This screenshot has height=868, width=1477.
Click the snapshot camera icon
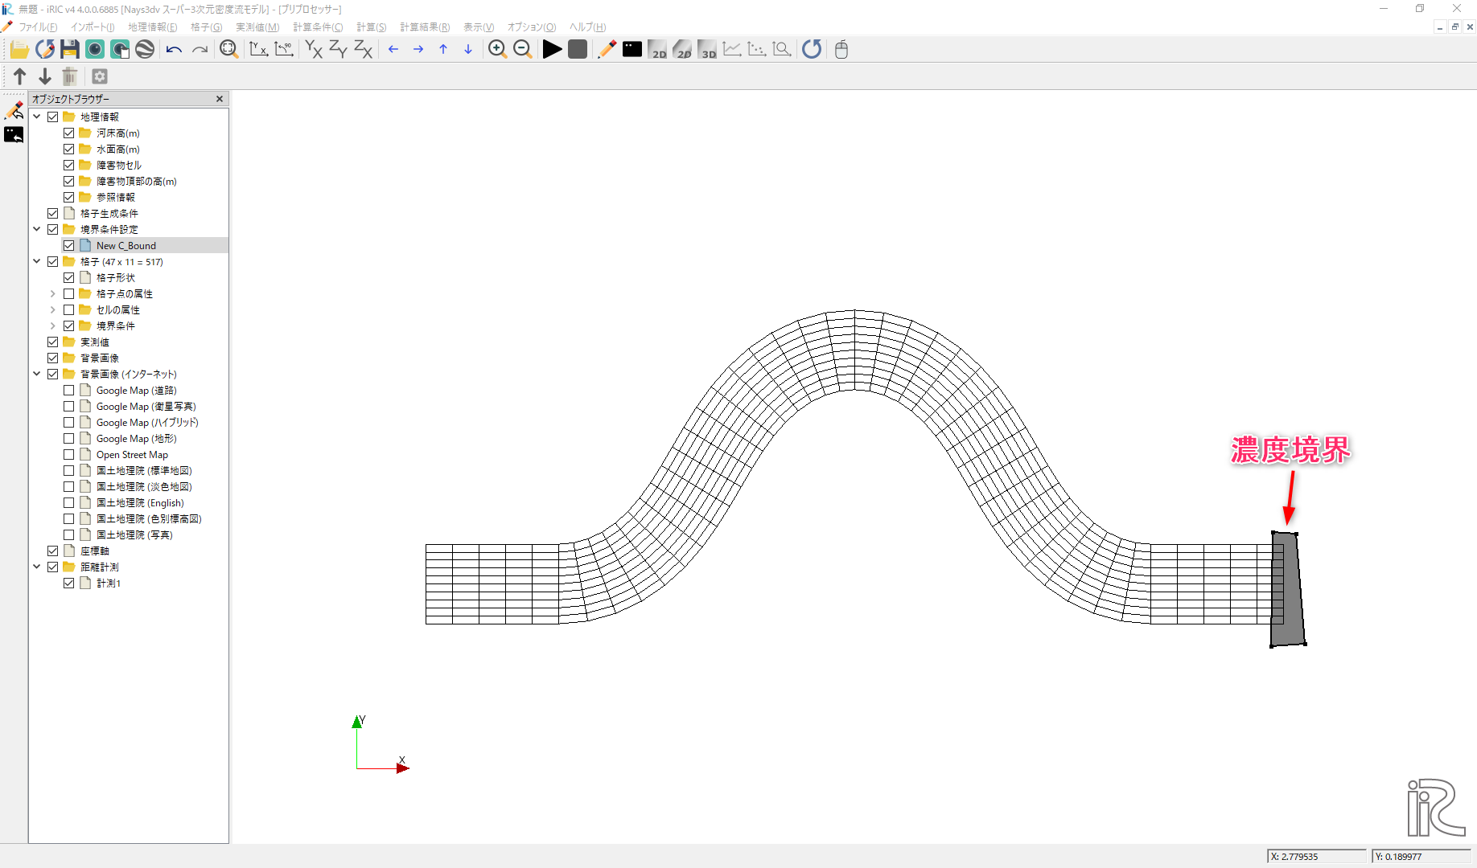(x=95, y=50)
